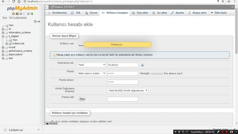Open Kopya etme tab

197,13
